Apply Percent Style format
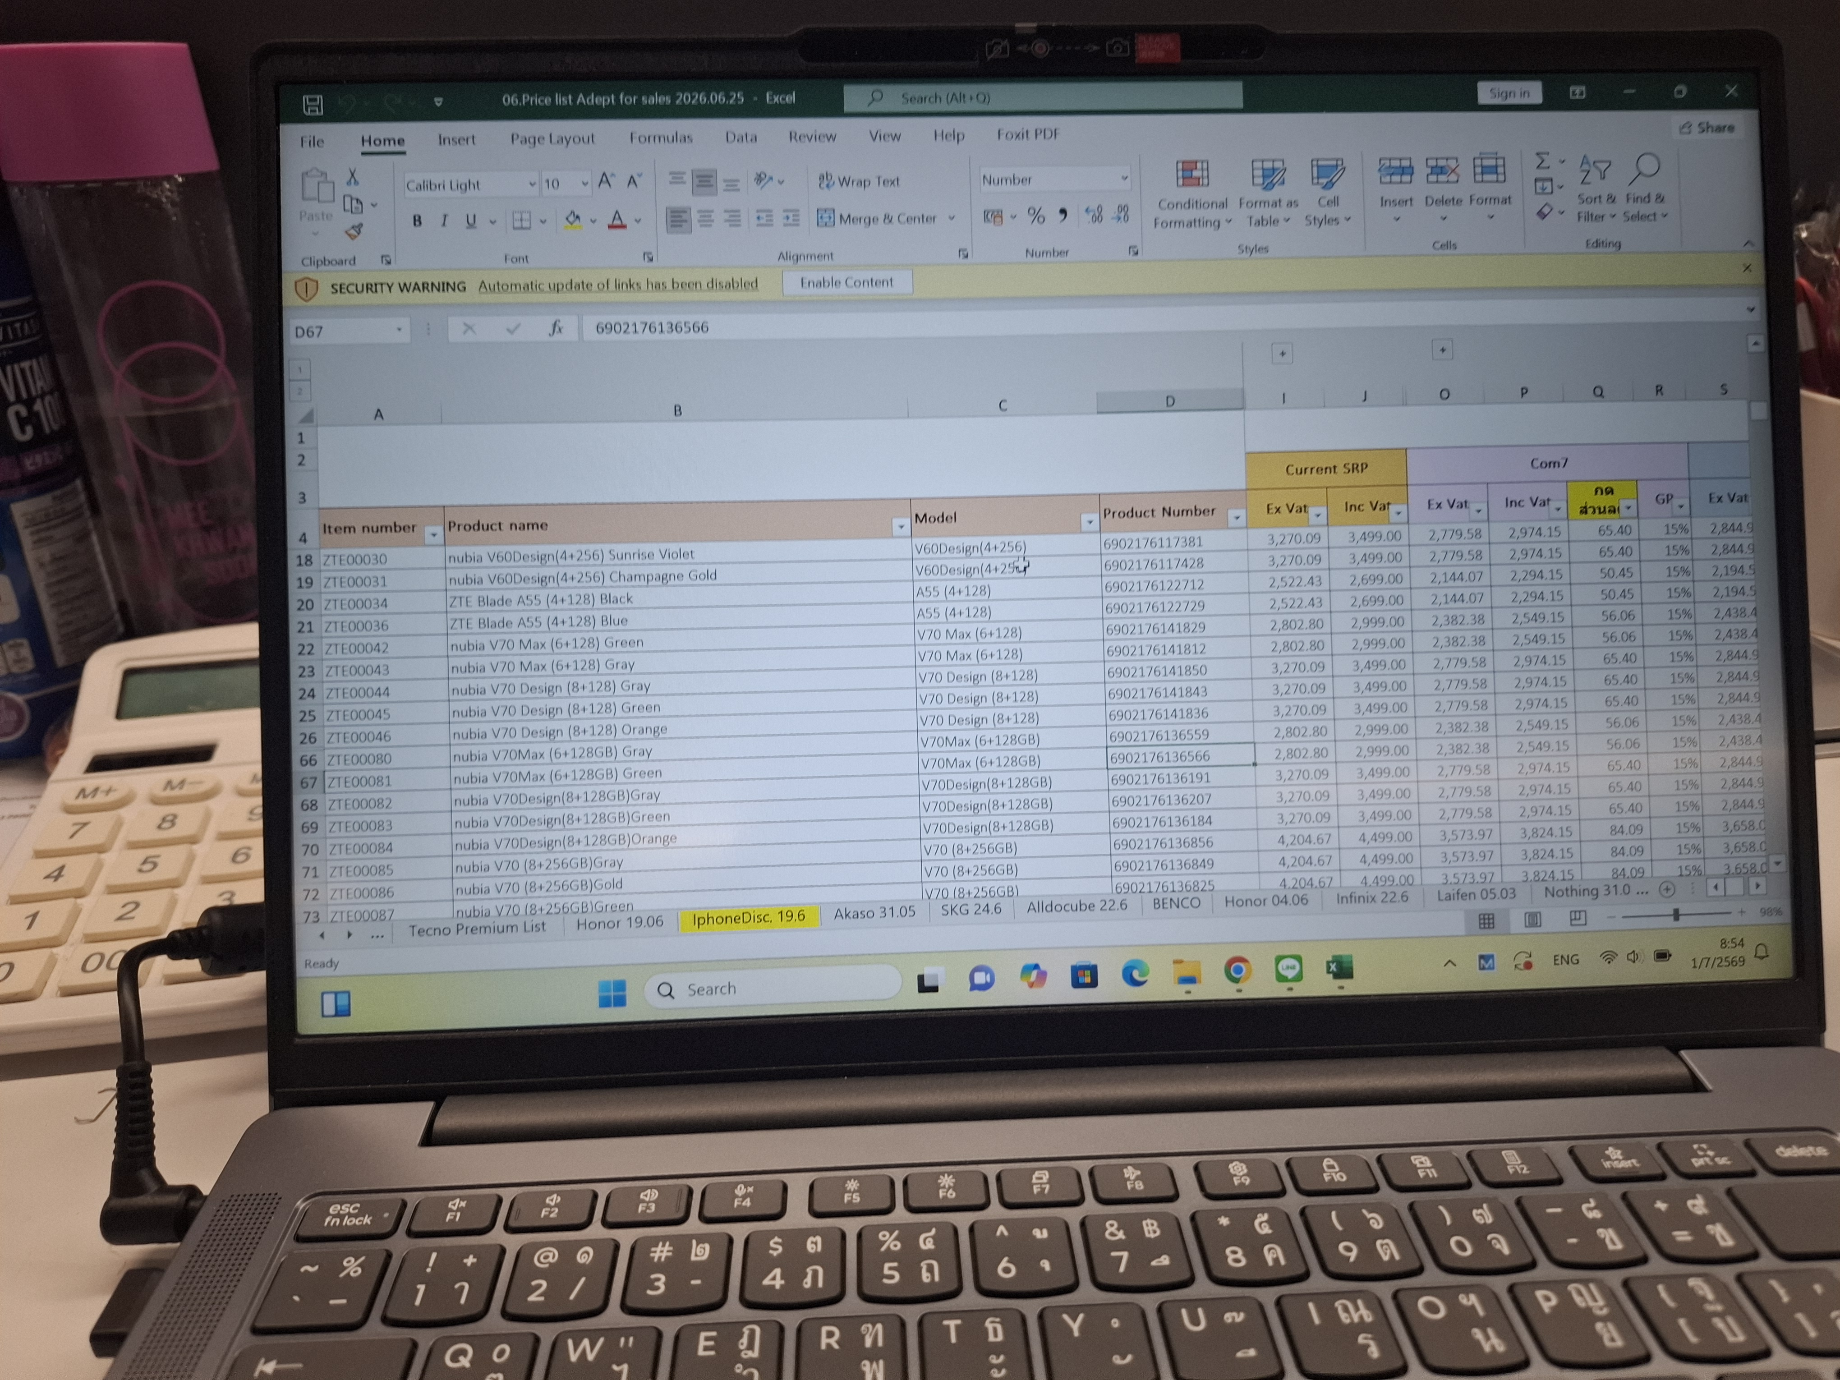Image resolution: width=1840 pixels, height=1380 pixels. (1035, 216)
